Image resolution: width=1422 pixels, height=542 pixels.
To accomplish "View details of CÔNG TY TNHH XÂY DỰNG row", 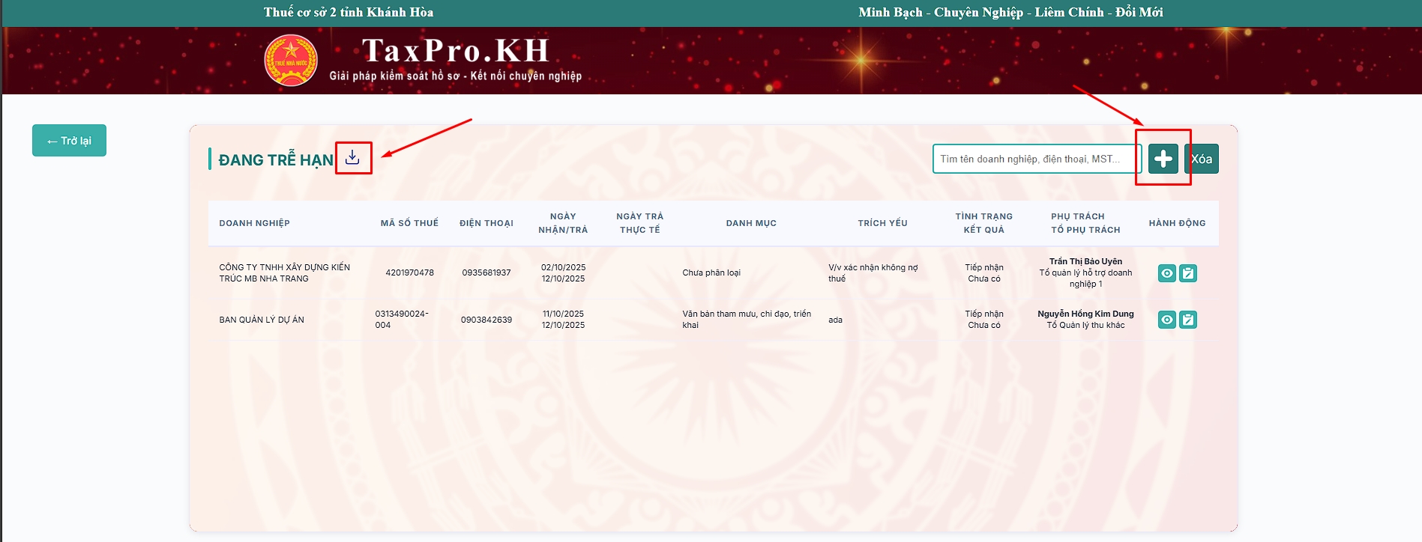I will tap(1166, 273).
